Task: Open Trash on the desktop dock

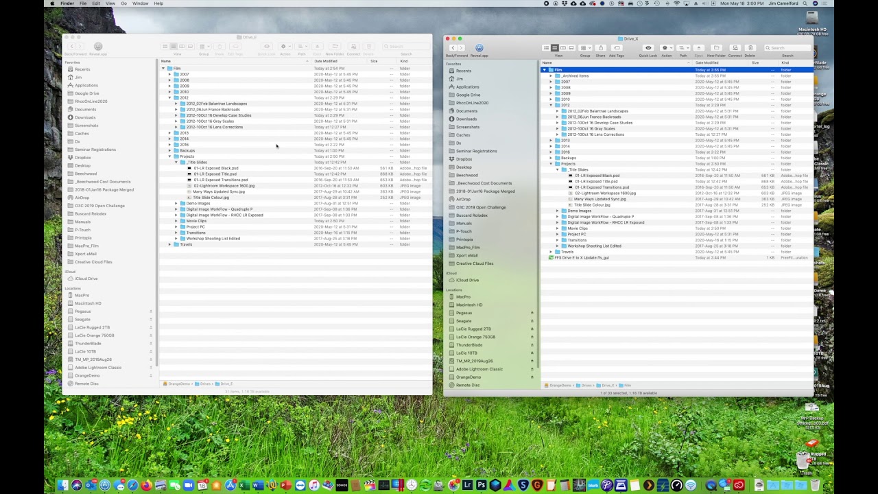Action: pos(814,485)
